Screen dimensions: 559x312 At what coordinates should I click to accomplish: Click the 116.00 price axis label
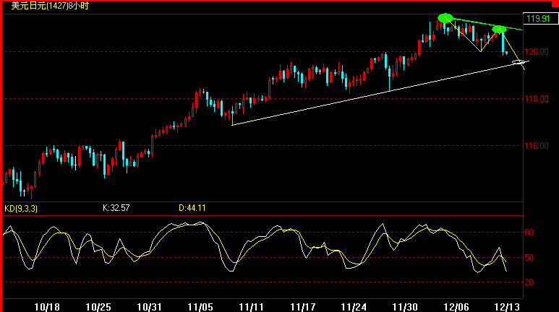pos(537,146)
